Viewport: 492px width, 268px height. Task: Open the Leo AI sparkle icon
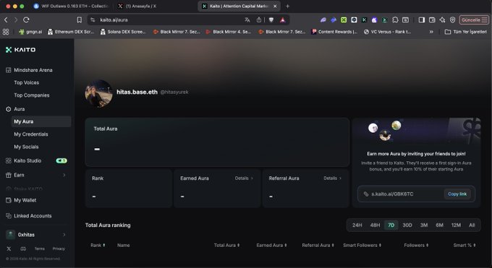442,20
